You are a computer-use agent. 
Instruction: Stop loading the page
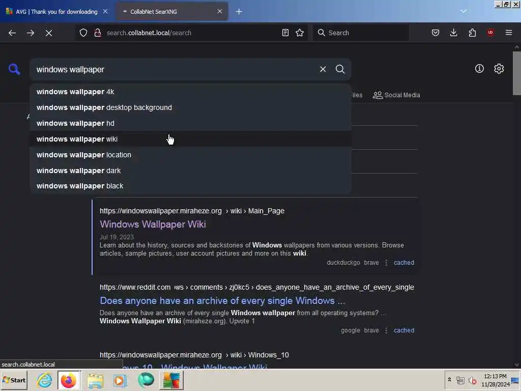[x=49, y=33]
